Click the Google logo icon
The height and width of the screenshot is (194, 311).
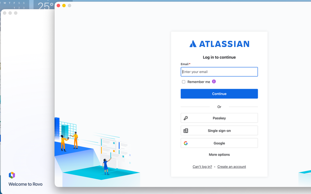[x=186, y=143]
